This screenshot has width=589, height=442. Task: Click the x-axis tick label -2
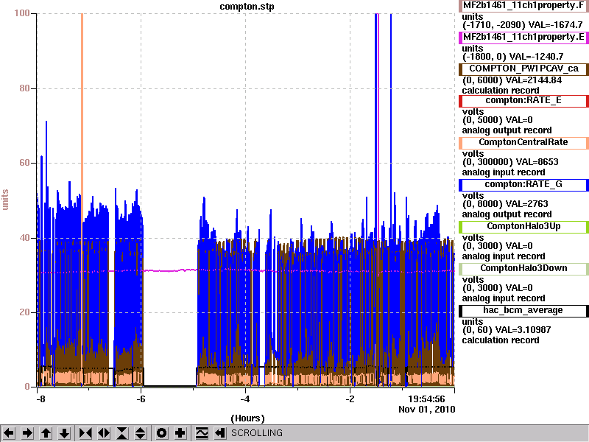pyautogui.click(x=349, y=399)
